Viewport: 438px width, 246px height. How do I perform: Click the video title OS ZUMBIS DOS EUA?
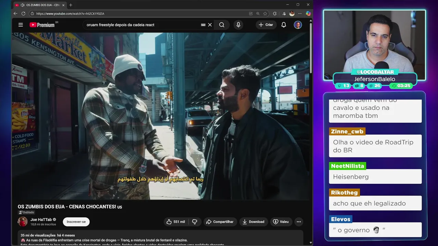click(70, 207)
